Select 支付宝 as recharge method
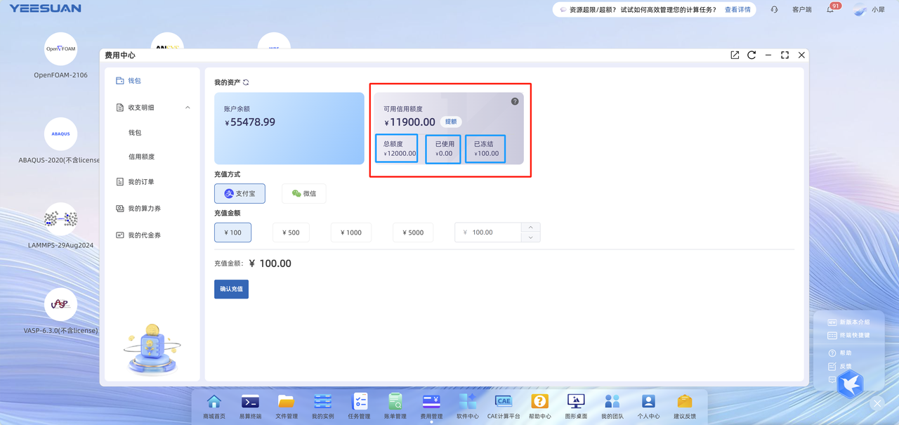Image resolution: width=899 pixels, height=425 pixels. point(239,193)
